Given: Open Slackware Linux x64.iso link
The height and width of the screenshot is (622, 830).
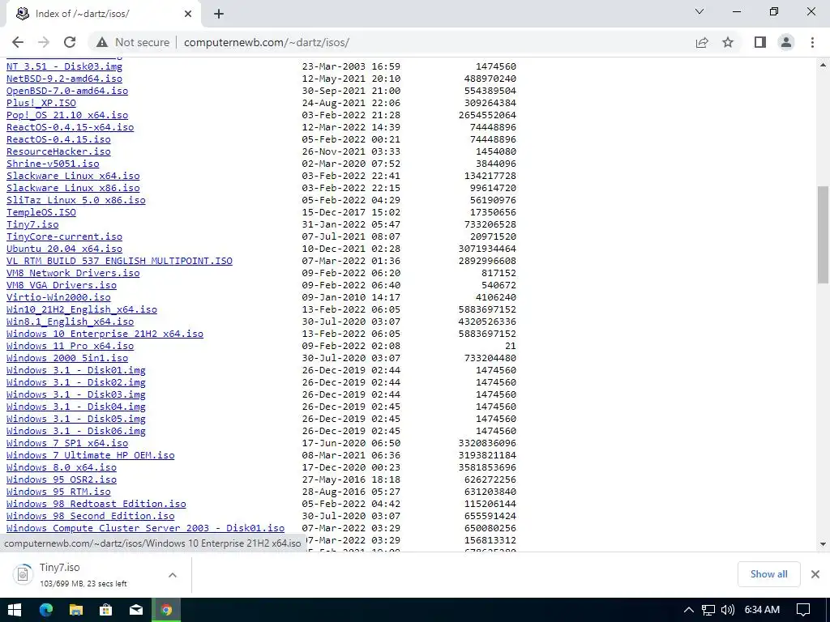Looking at the screenshot, I should pyautogui.click(x=73, y=176).
